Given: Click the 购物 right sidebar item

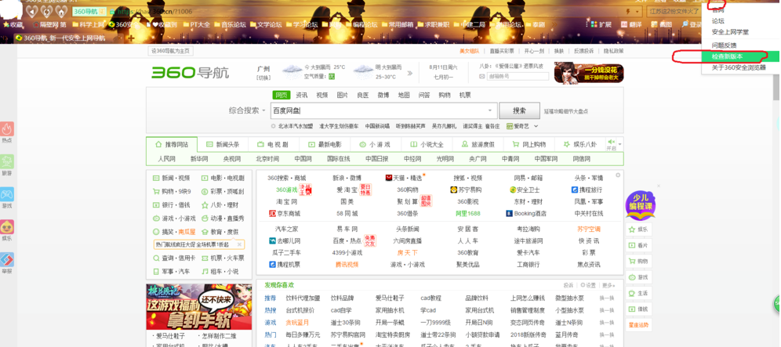Looking at the screenshot, I should click(639, 262).
